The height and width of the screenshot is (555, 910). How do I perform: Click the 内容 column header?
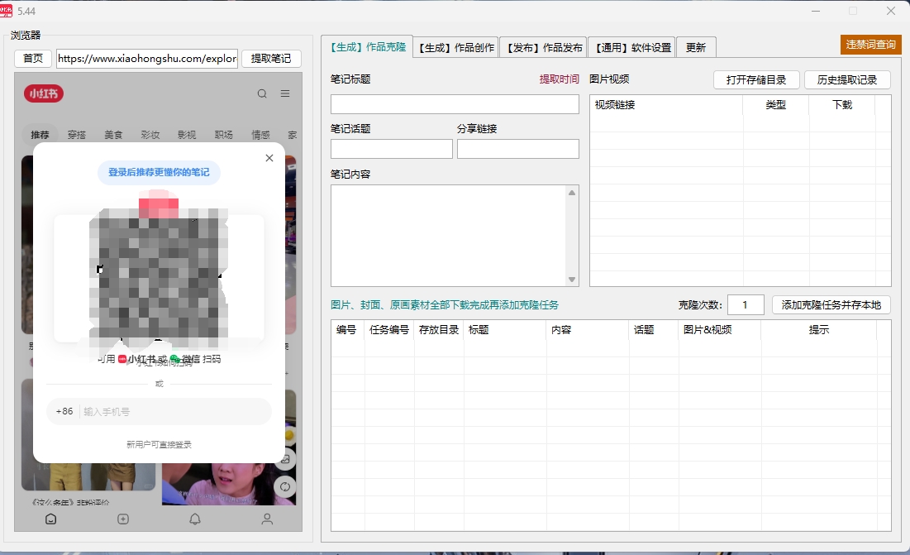coord(588,330)
